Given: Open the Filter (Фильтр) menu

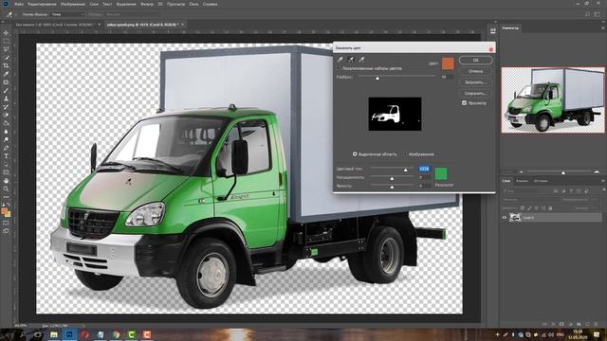Looking at the screenshot, I should (x=147, y=4).
